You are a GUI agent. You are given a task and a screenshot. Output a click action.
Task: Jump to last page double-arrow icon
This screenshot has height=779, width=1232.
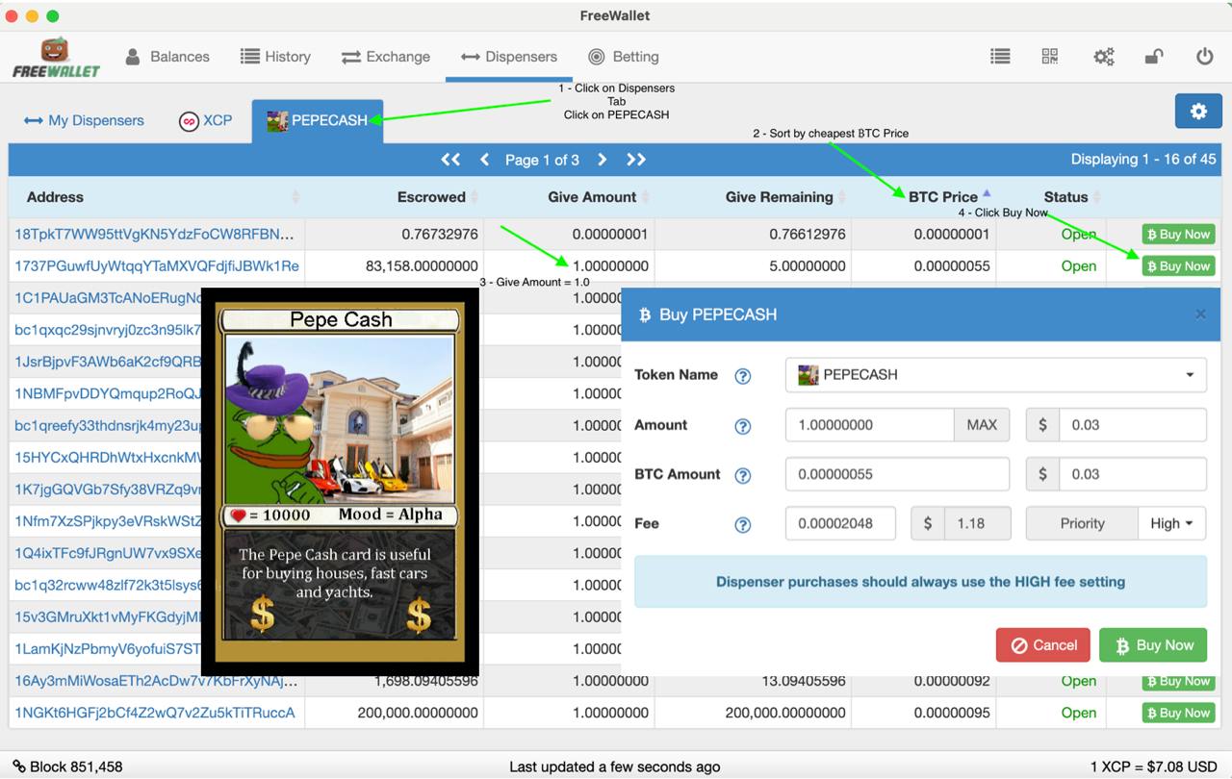point(636,160)
